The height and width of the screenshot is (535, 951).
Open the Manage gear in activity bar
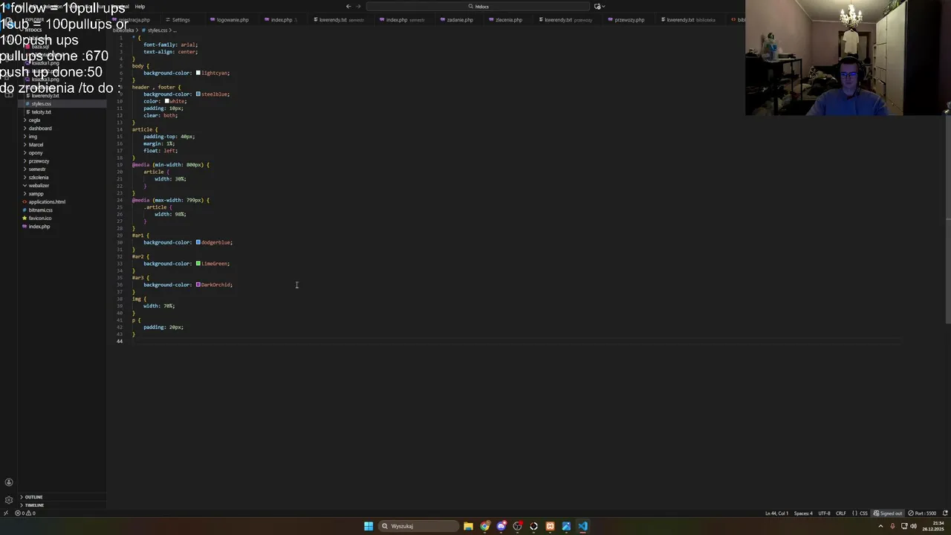point(9,500)
